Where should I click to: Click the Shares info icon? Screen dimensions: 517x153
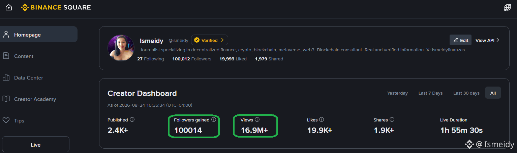point(392,119)
